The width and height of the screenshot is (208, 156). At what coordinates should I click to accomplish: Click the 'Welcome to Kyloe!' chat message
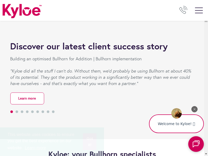pyautogui.click(x=176, y=124)
